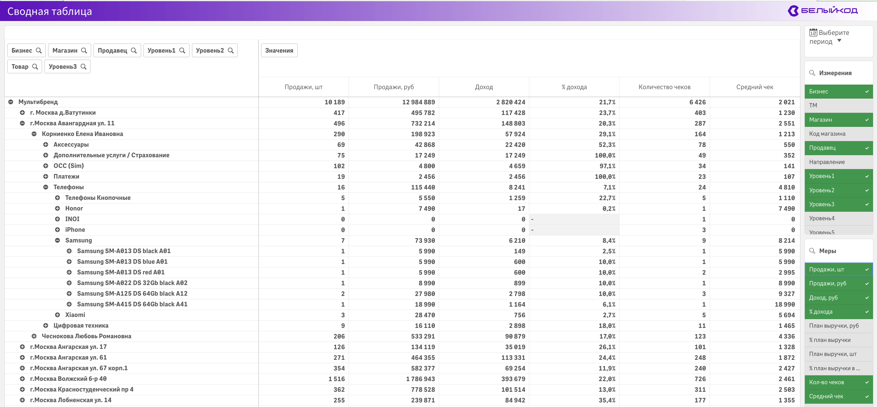Click the Продажи, руб column header
The width and height of the screenshot is (877, 407).
tap(394, 87)
